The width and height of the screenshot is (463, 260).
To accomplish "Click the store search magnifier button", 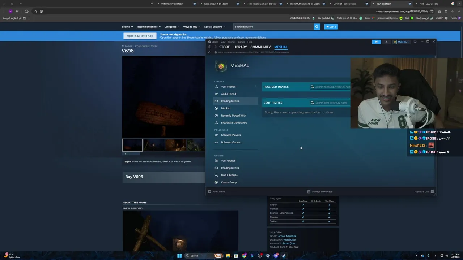I will tap(317, 27).
